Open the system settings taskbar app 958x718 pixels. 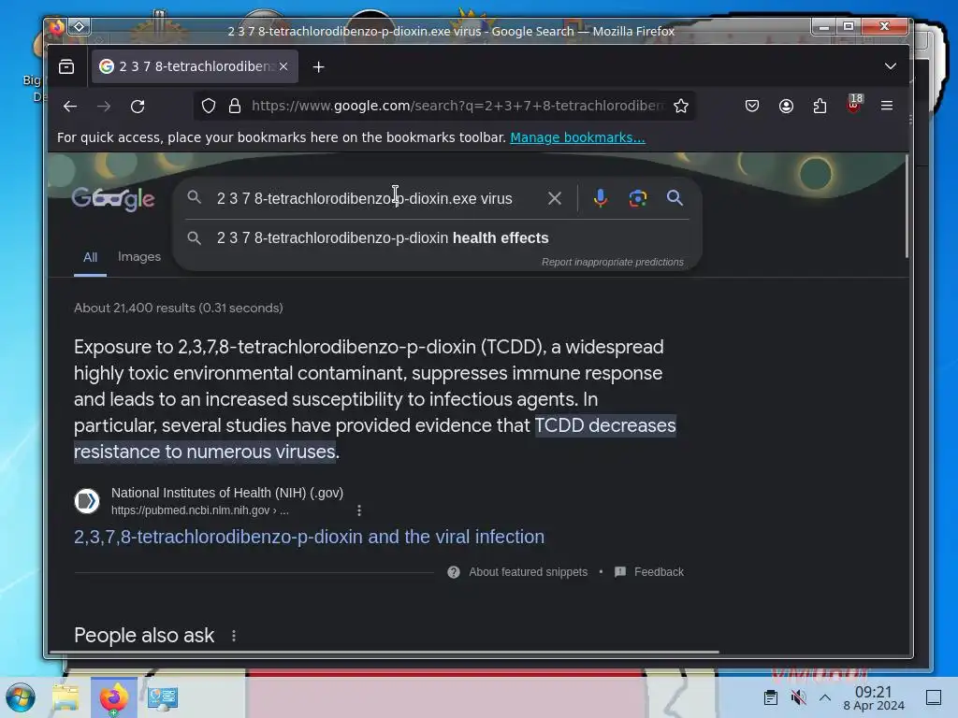coord(162,697)
